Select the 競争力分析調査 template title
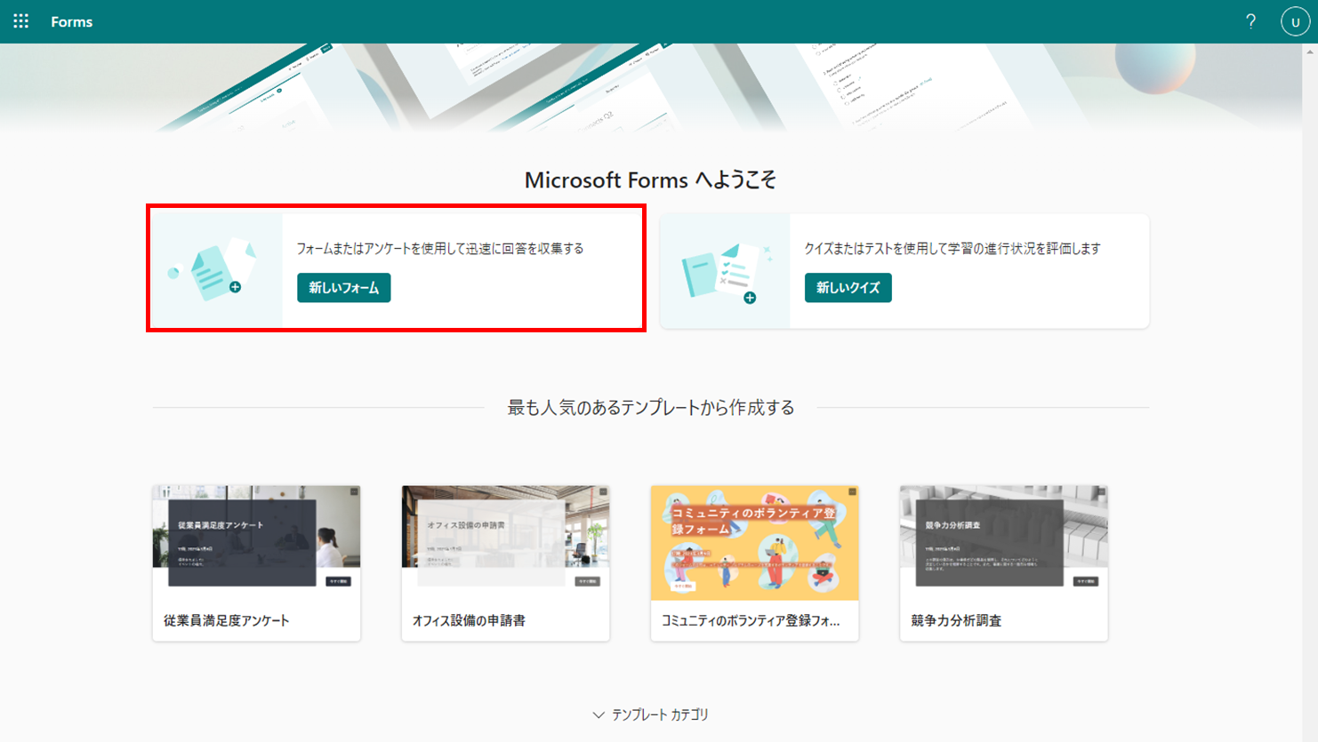This screenshot has width=1318, height=742. tap(956, 621)
